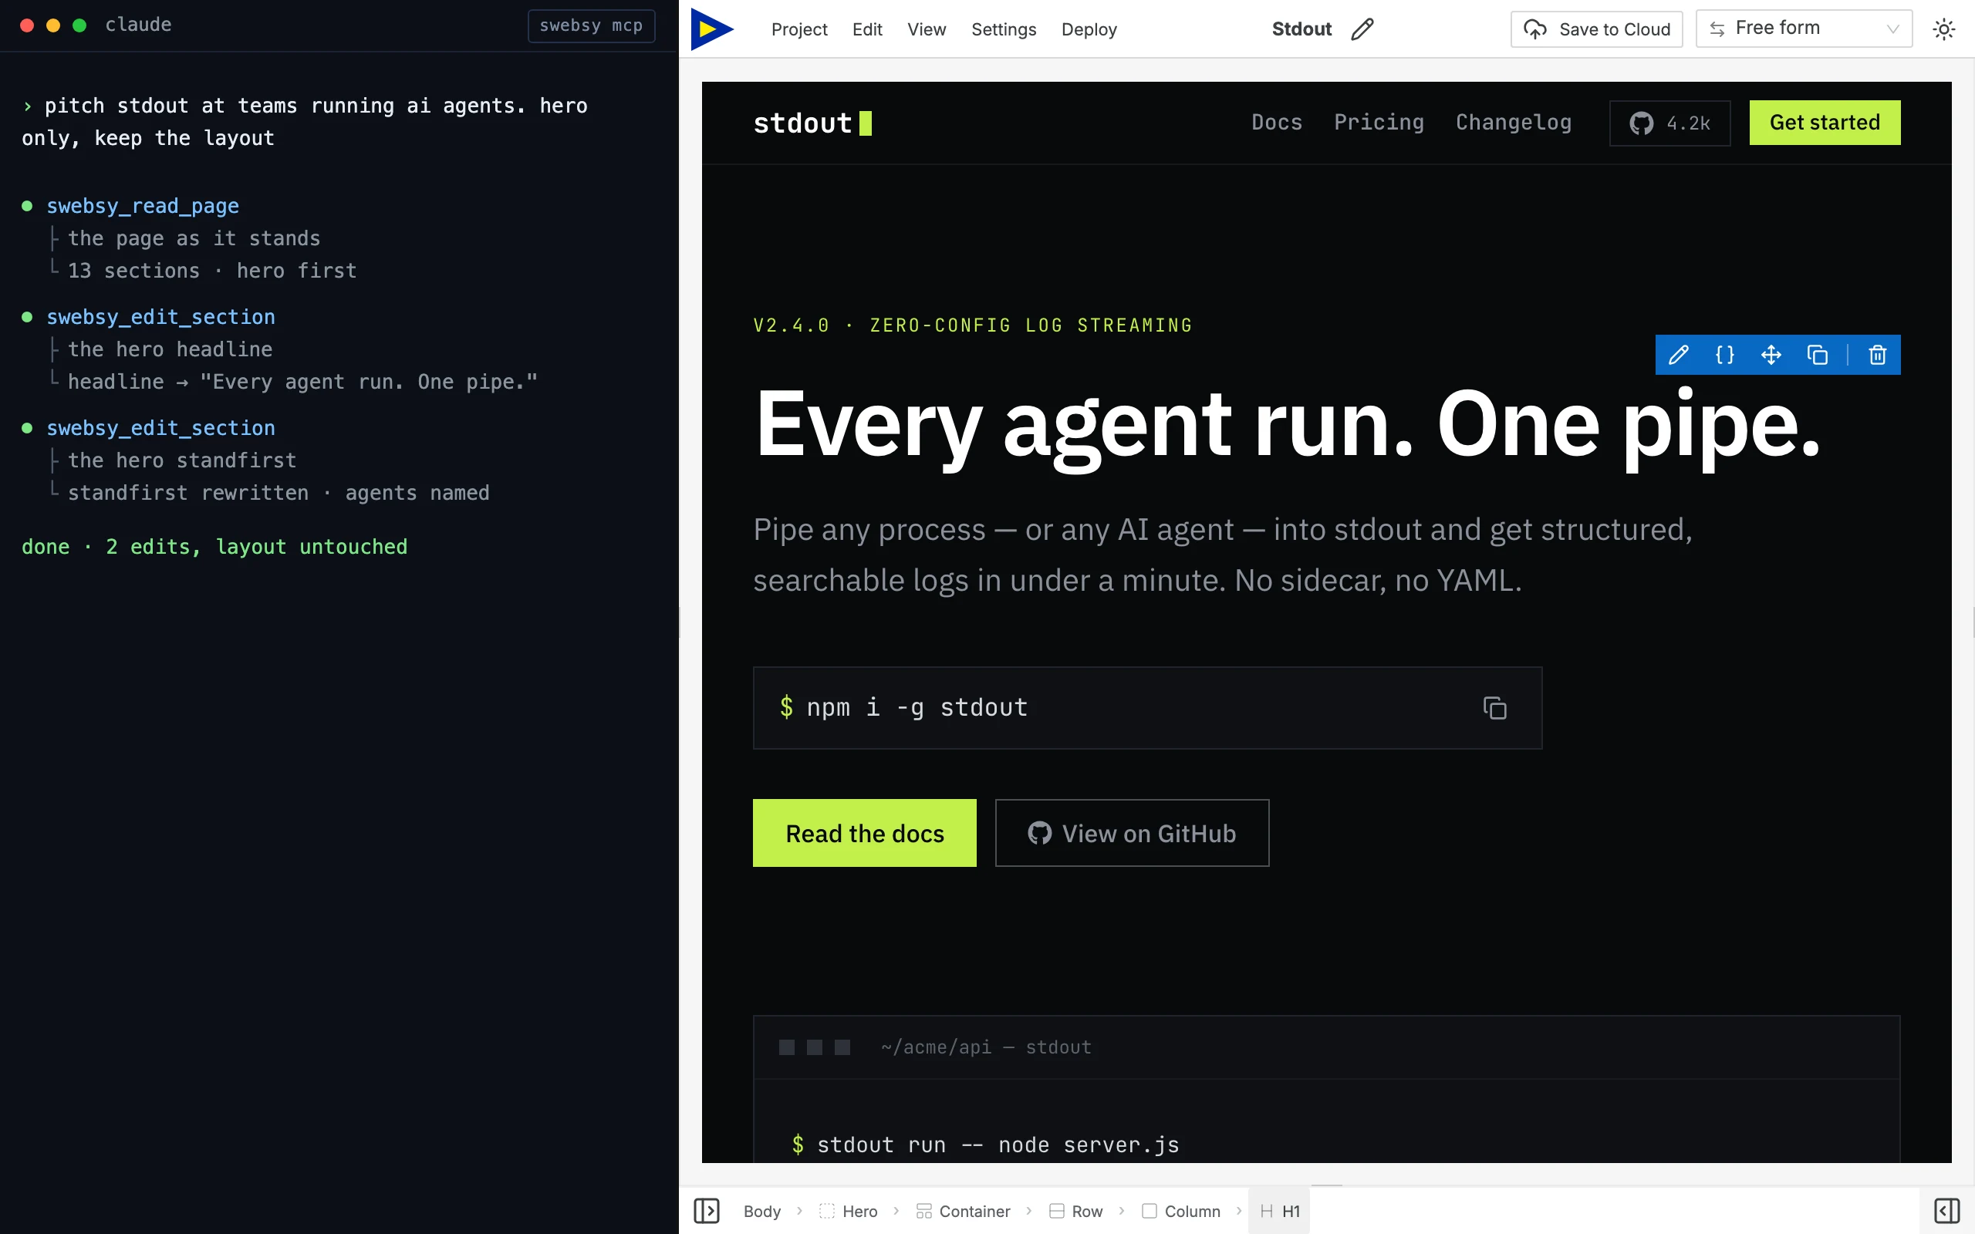Click 'headline → "Every agent run. One pipe."' line
The image size is (1975, 1234).
302,382
